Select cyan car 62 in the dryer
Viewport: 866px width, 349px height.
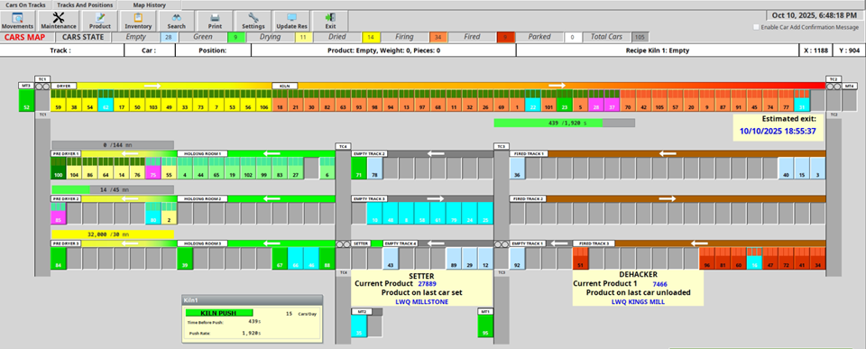tap(106, 100)
